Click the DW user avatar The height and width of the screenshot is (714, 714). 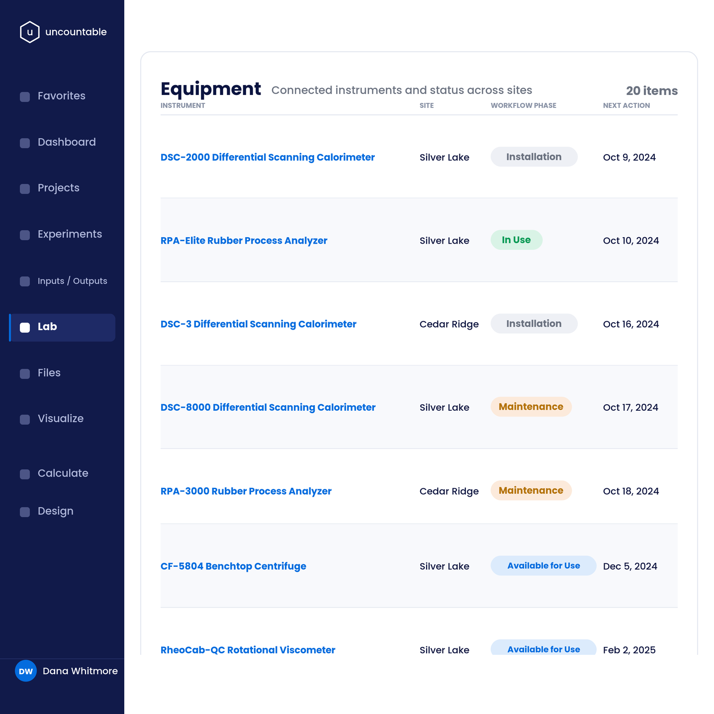[x=26, y=671]
